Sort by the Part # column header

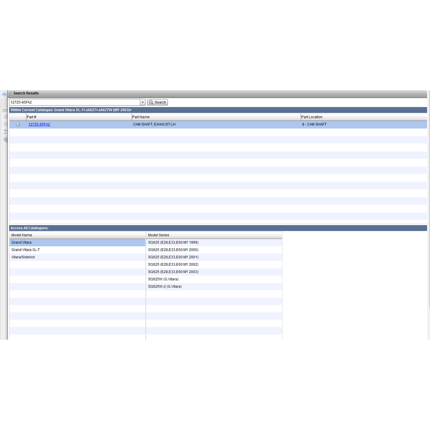click(32, 117)
